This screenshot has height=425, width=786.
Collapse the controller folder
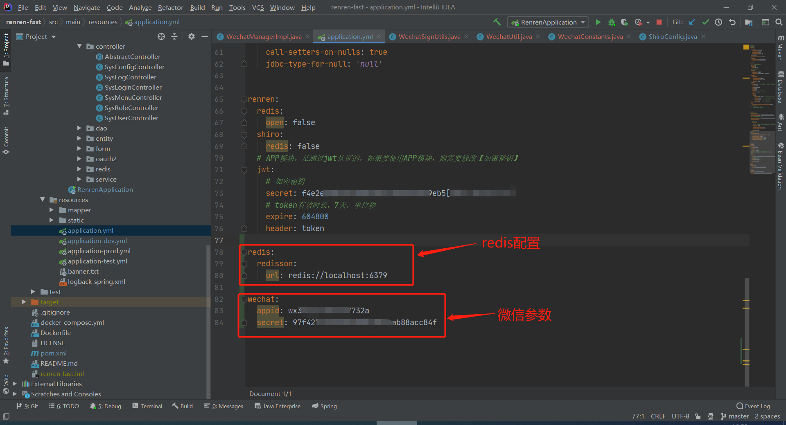[x=79, y=46]
